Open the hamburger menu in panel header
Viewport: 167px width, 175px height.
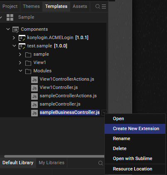[x=104, y=6]
